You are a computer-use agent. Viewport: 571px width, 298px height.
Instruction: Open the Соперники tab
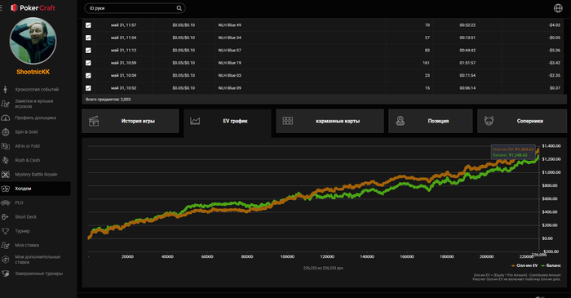click(522, 121)
